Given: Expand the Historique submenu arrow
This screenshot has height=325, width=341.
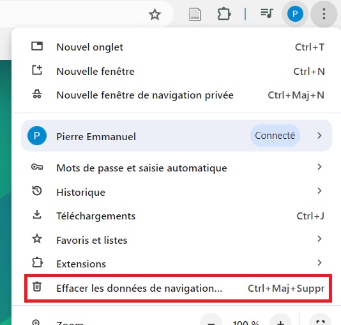Looking at the screenshot, I should tap(319, 191).
